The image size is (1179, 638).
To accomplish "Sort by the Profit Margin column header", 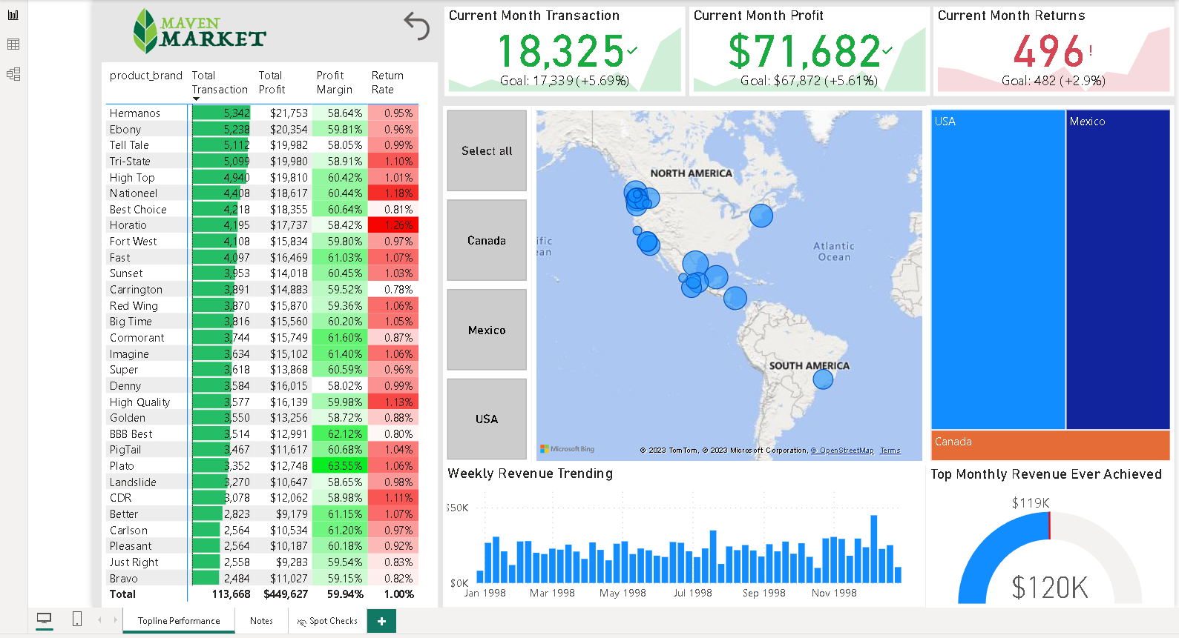I will pos(334,82).
